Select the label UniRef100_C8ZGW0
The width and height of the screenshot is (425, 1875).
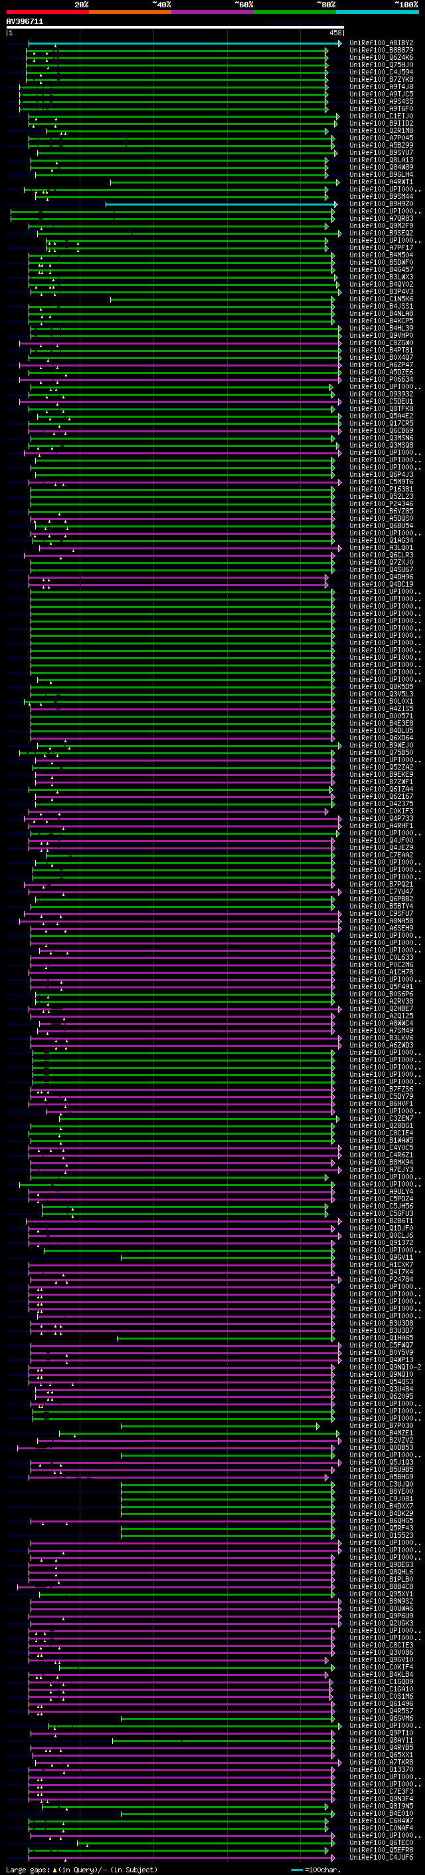[x=381, y=343]
